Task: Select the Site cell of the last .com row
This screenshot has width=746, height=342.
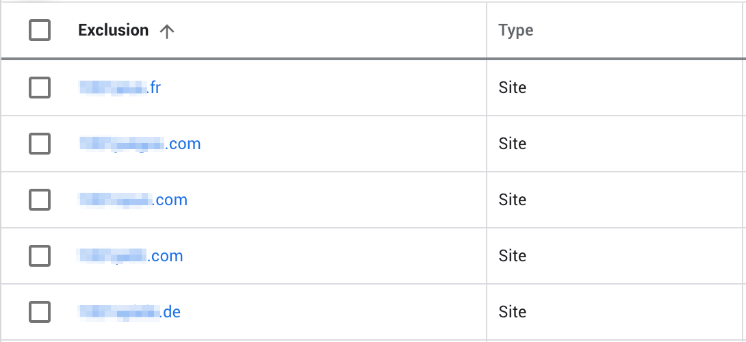Action: (513, 256)
